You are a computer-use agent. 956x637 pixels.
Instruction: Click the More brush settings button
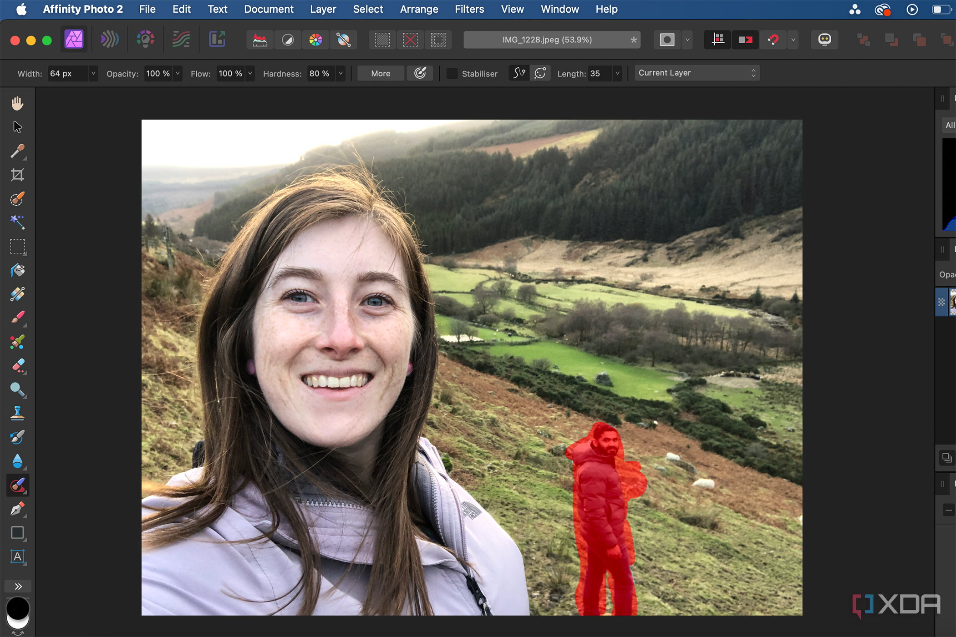[x=381, y=74]
